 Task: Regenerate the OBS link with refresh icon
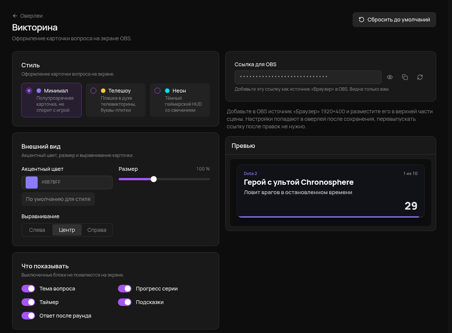(420, 77)
